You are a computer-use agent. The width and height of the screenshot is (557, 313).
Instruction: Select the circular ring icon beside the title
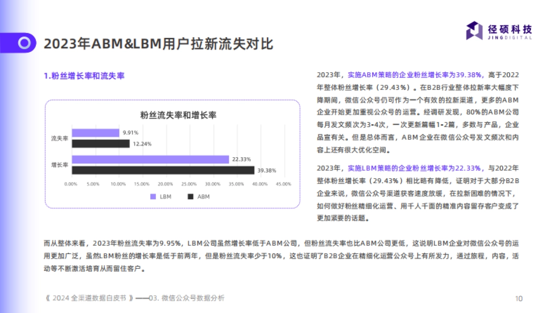24,43
